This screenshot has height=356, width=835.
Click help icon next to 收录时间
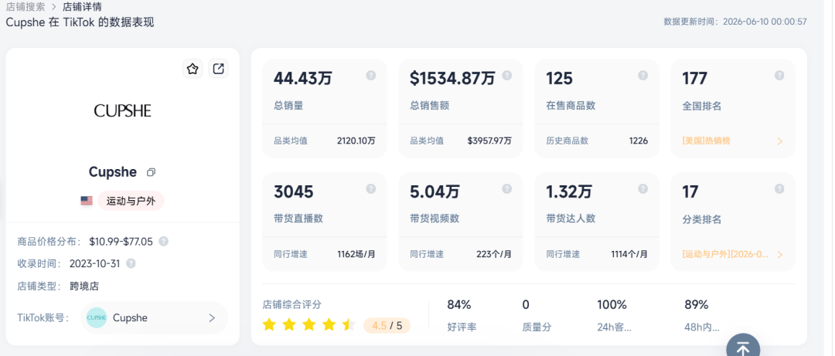point(131,263)
